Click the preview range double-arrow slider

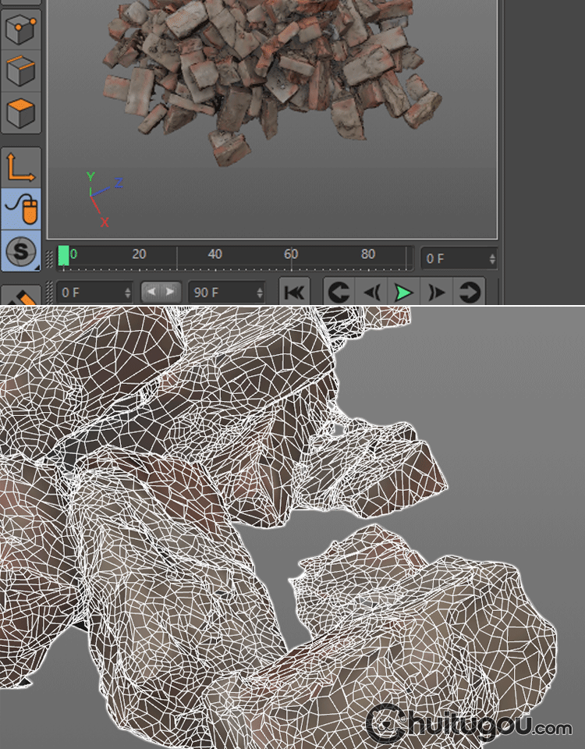coord(161,293)
